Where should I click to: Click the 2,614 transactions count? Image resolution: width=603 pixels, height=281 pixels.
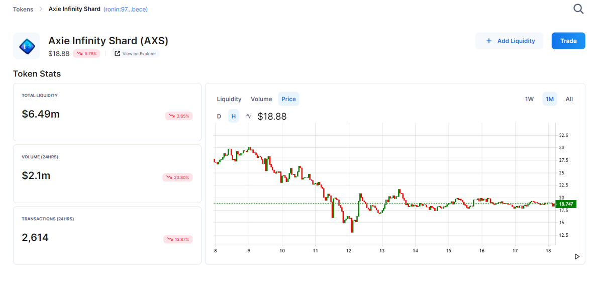(x=35, y=238)
